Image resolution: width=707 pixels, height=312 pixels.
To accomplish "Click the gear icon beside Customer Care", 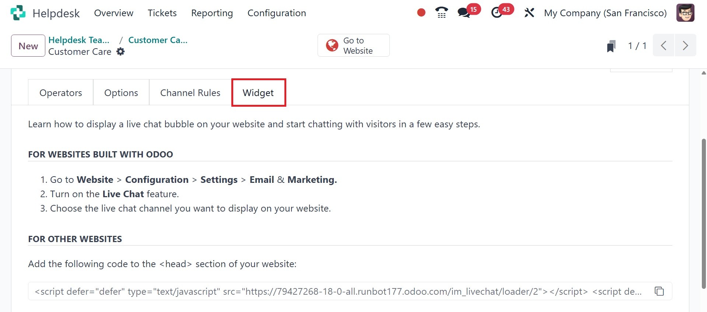I will [x=120, y=52].
